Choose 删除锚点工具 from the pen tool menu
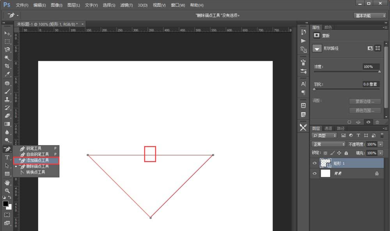Screen dimensions: 390x231 (x=37, y=166)
